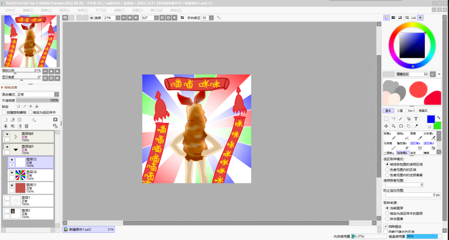Open layer effects dropdown icon
The image size is (449, 240).
pos(34,119)
